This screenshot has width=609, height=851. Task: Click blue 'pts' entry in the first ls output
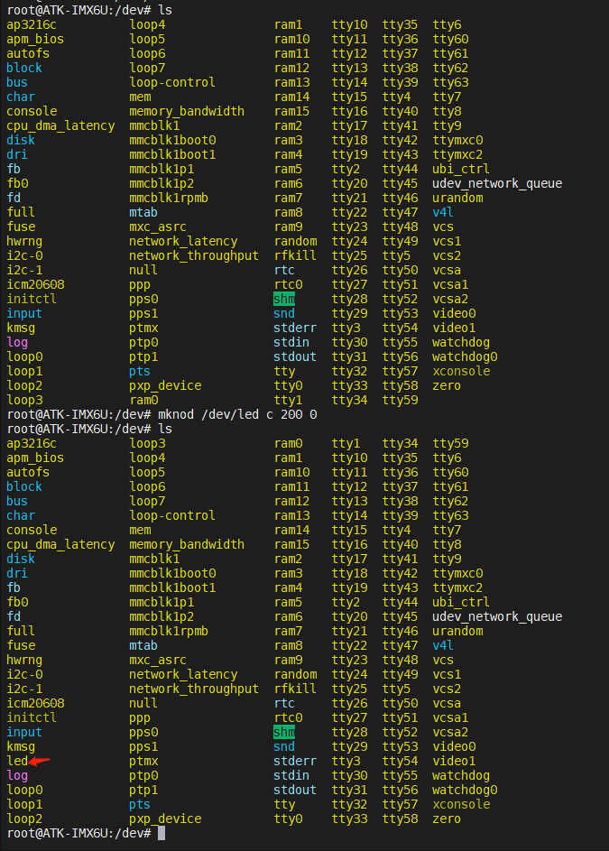pyautogui.click(x=140, y=371)
